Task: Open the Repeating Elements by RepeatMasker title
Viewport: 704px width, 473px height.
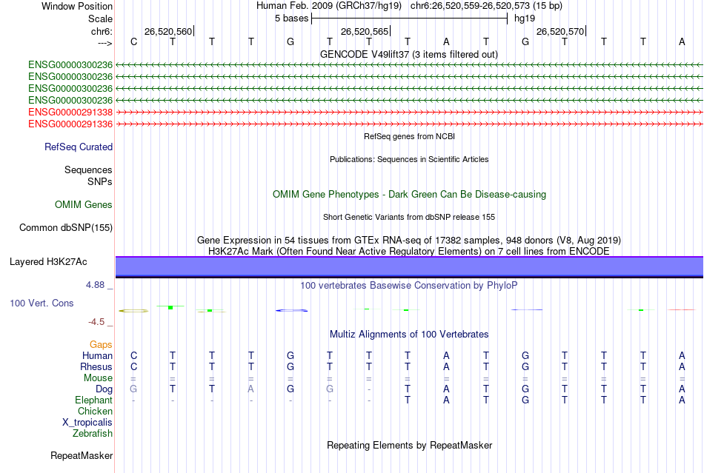Action: click(x=409, y=445)
